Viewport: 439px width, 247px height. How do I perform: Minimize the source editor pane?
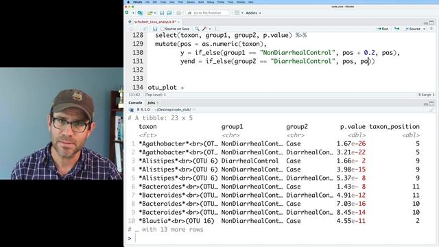click(426, 23)
